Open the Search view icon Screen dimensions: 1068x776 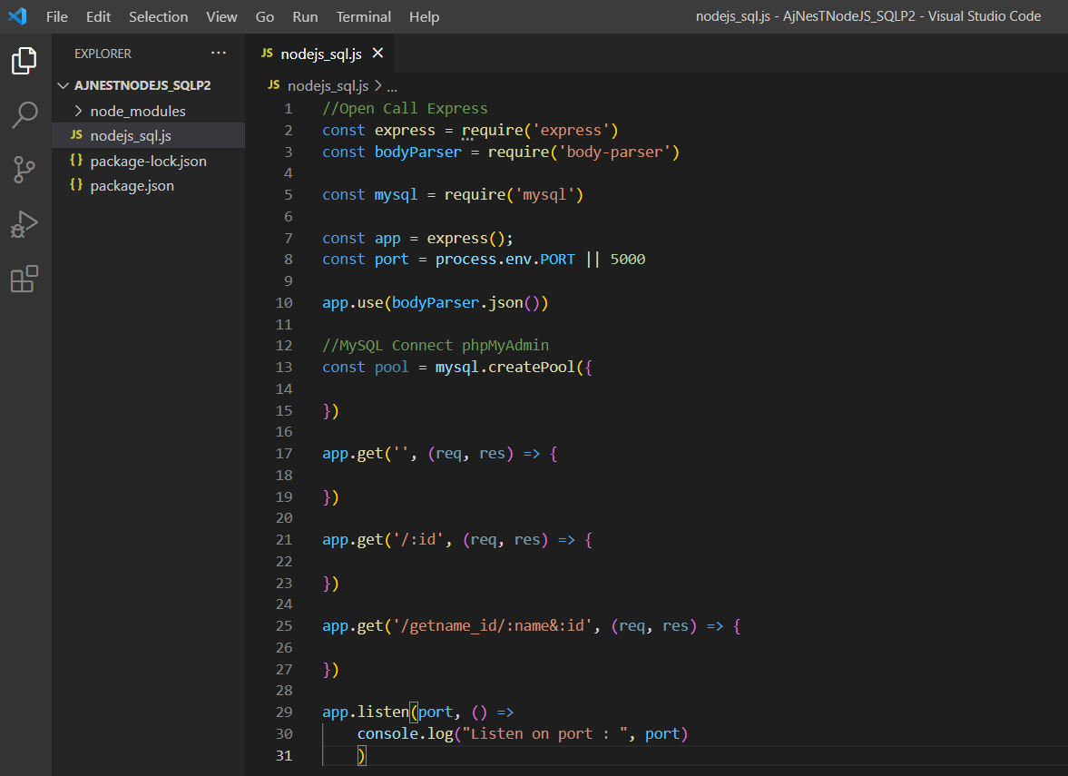24,114
